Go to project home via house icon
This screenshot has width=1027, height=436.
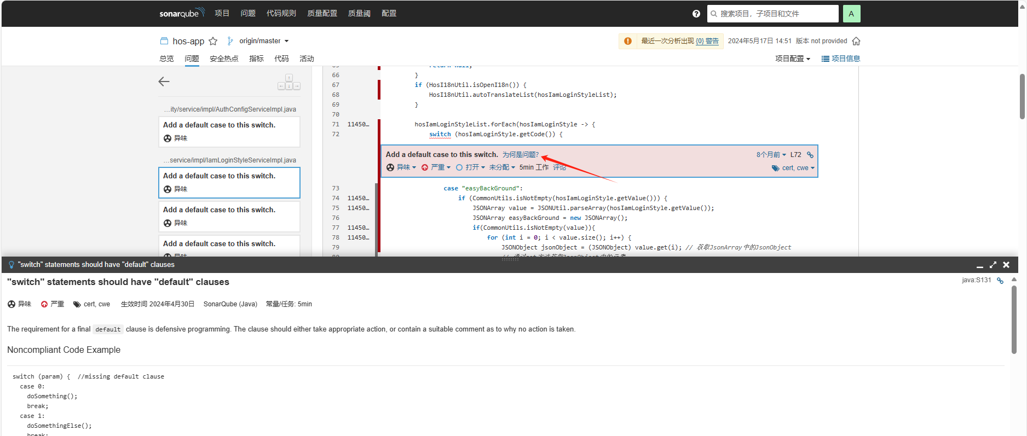point(856,41)
